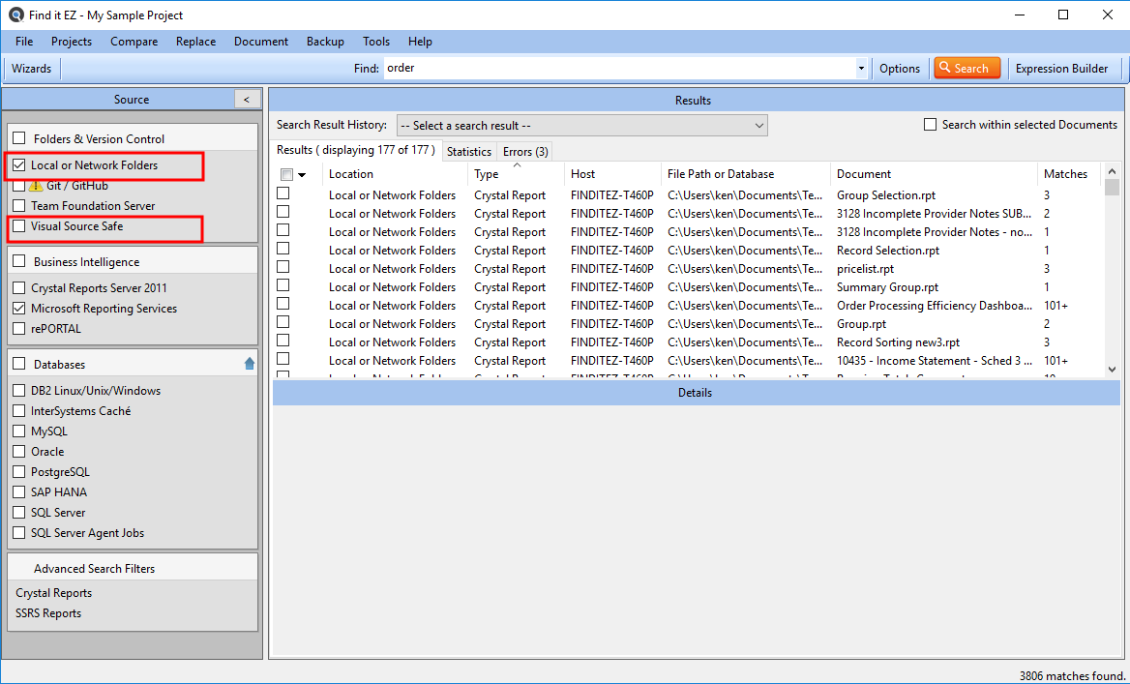Sort results by the Type column header
Image resolution: width=1130 pixels, height=684 pixels.
tap(516, 174)
